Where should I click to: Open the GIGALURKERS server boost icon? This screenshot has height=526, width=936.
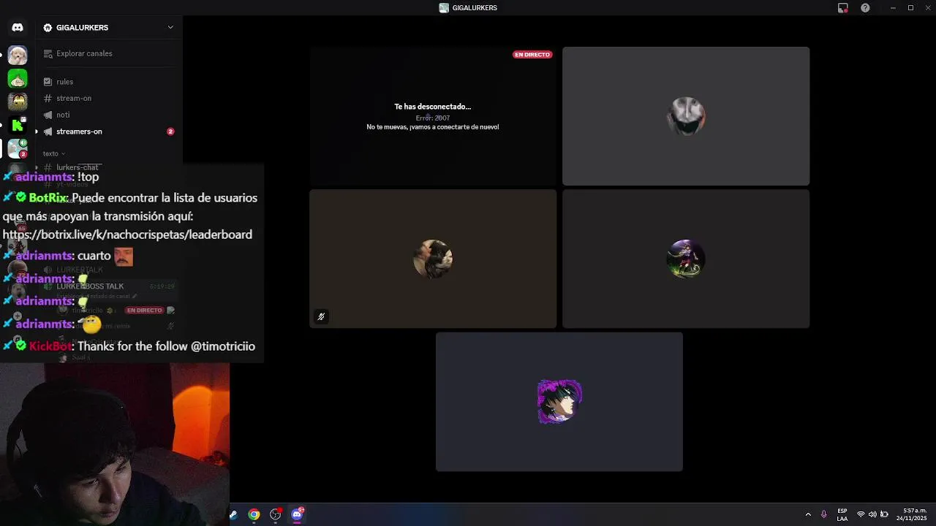[x=48, y=28]
